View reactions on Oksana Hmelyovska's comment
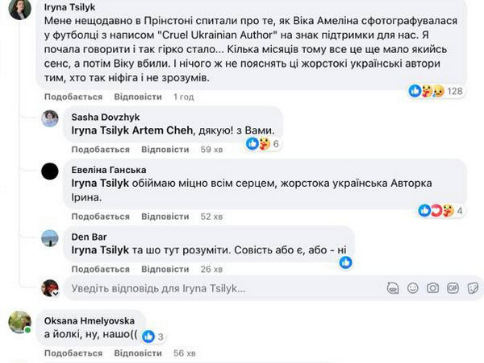The height and width of the screenshot is (363, 484). [152, 336]
